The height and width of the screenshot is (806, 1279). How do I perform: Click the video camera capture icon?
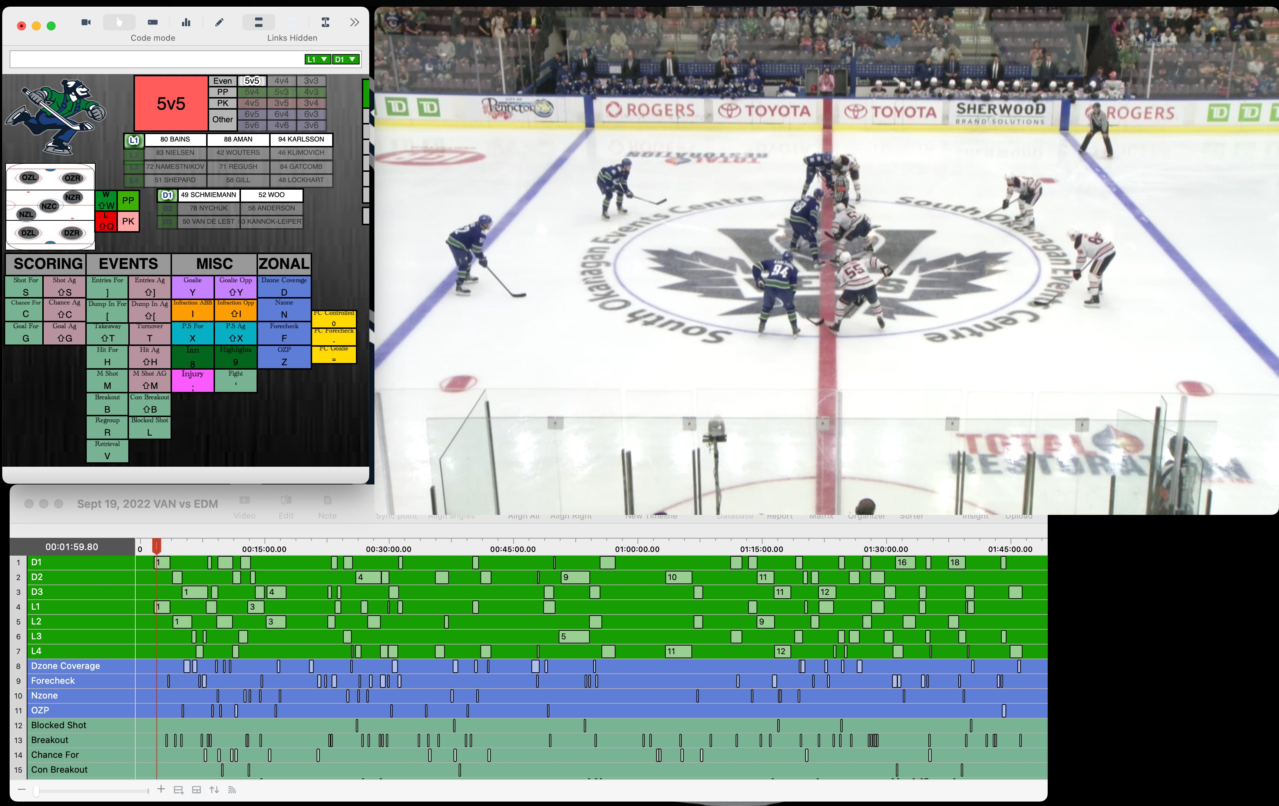[x=85, y=22]
